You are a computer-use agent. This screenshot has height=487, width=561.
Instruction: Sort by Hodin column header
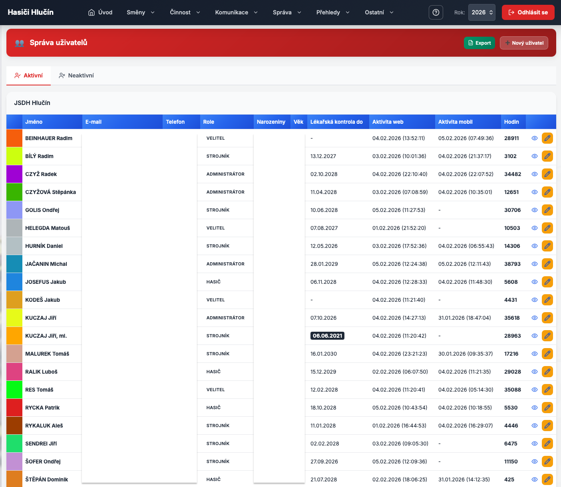pyautogui.click(x=511, y=122)
